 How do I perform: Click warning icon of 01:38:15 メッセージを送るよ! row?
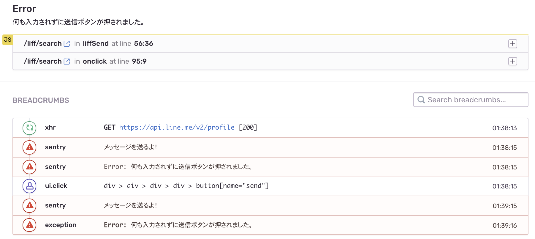(29, 147)
